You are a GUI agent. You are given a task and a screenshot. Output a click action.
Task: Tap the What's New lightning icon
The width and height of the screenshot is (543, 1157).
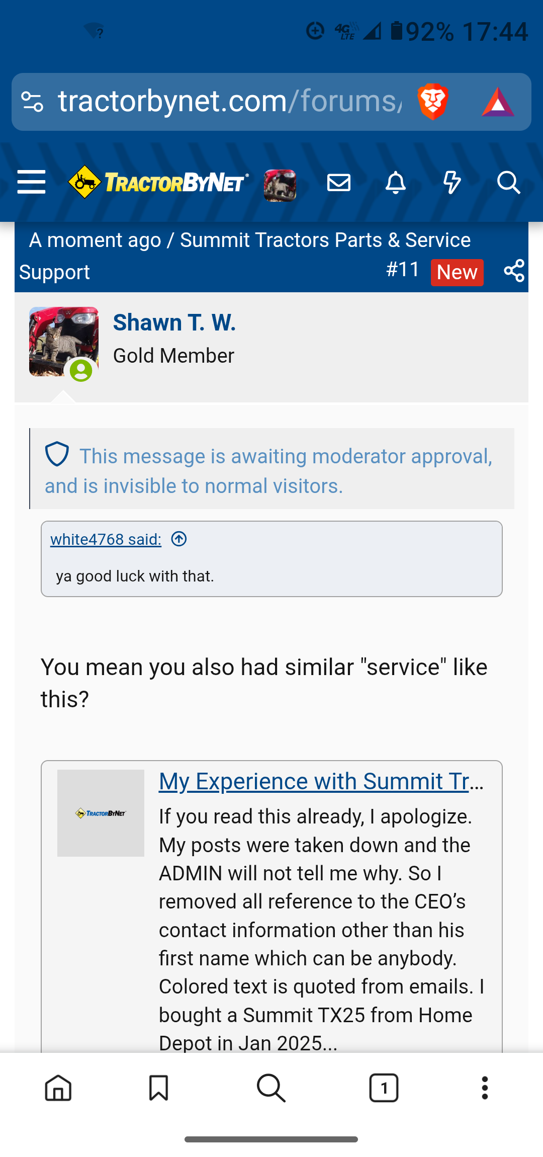(x=451, y=182)
